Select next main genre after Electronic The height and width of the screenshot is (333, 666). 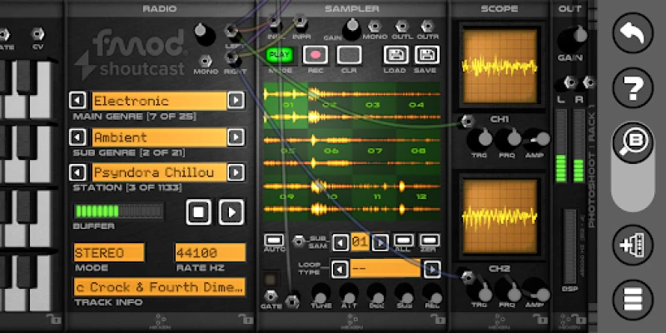point(236,101)
